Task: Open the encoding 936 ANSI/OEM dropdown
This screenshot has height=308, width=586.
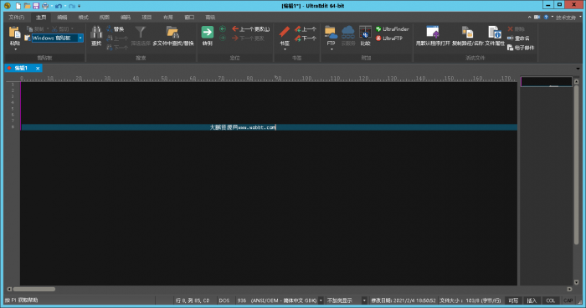Action: (321, 300)
